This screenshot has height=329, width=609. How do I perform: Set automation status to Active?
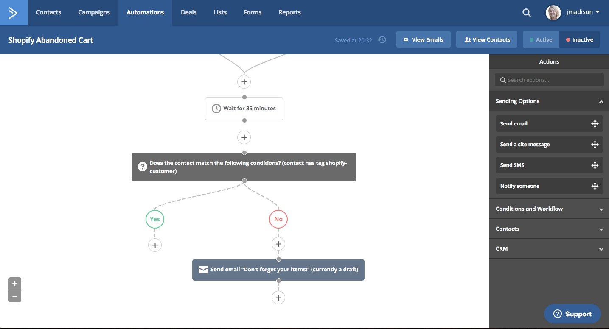point(541,39)
